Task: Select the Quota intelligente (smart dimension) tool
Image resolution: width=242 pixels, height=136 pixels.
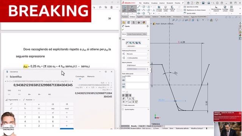Action: pos(132,9)
